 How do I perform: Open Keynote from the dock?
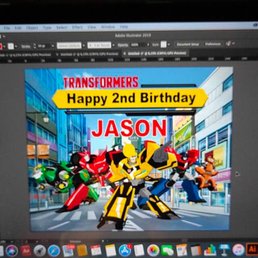[x=224, y=250]
